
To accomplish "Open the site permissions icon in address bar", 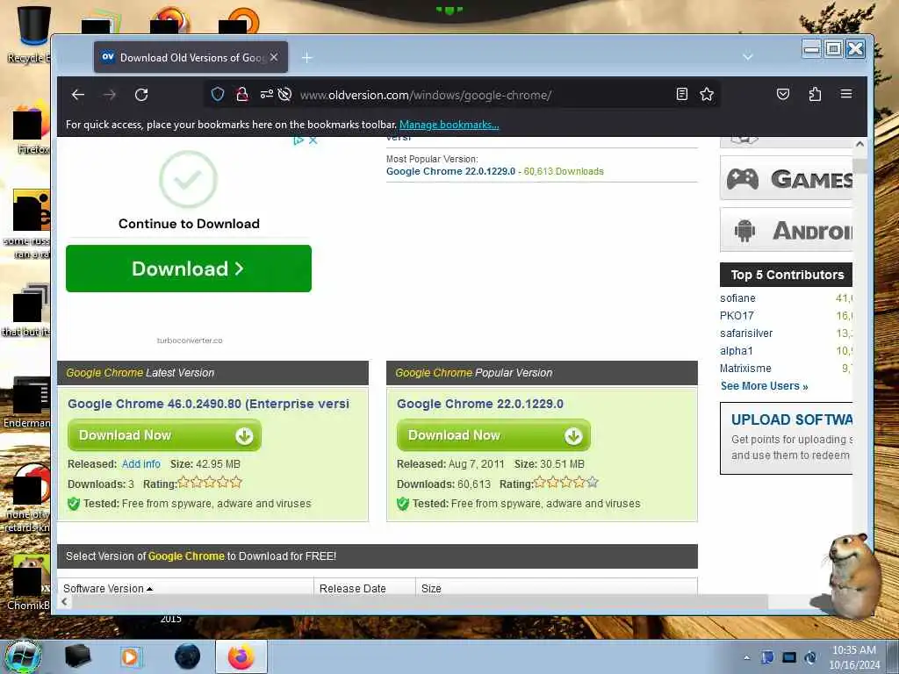I will click(x=267, y=94).
